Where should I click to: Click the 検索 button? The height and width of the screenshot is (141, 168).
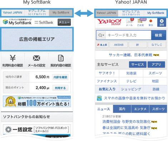159,35
